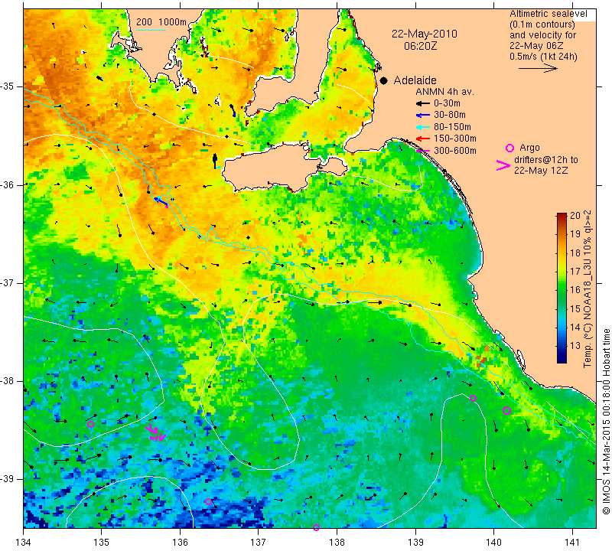Click the drifters@12h to 22-May 12Z text

[x=545, y=165]
